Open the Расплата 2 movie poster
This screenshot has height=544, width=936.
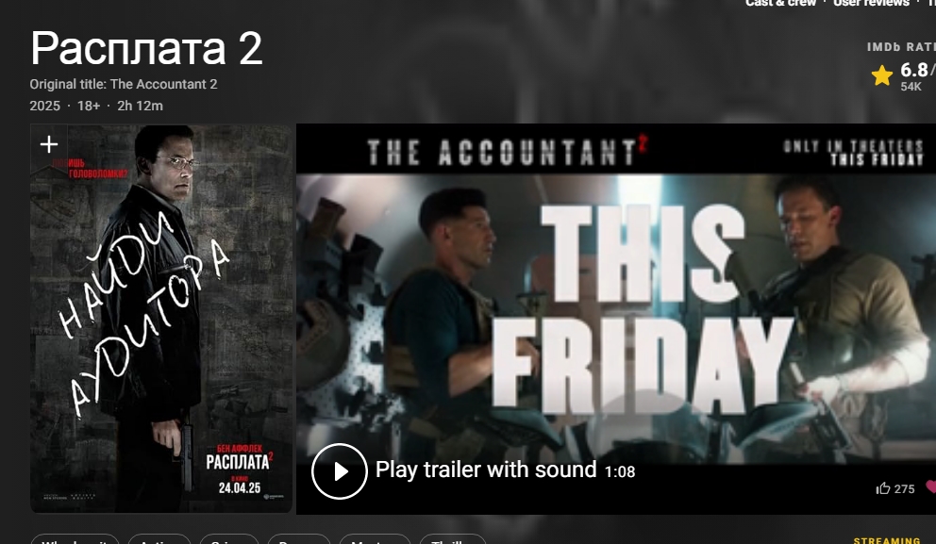point(161,319)
